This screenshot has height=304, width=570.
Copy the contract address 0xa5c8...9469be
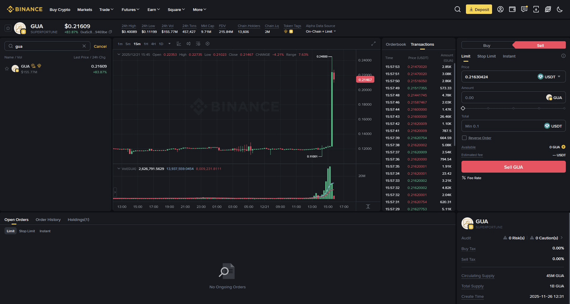click(x=110, y=32)
